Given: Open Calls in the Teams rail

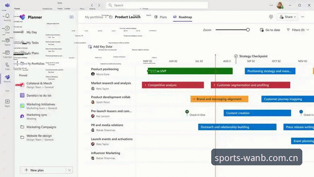Looking at the screenshot, I should pyautogui.click(x=7, y=66).
